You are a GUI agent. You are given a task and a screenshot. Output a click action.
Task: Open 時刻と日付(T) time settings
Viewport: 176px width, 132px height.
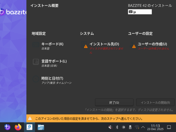pyautogui.click(x=52, y=78)
